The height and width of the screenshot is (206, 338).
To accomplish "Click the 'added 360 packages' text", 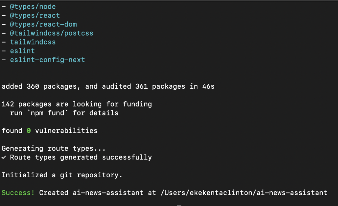I will coord(41,87).
